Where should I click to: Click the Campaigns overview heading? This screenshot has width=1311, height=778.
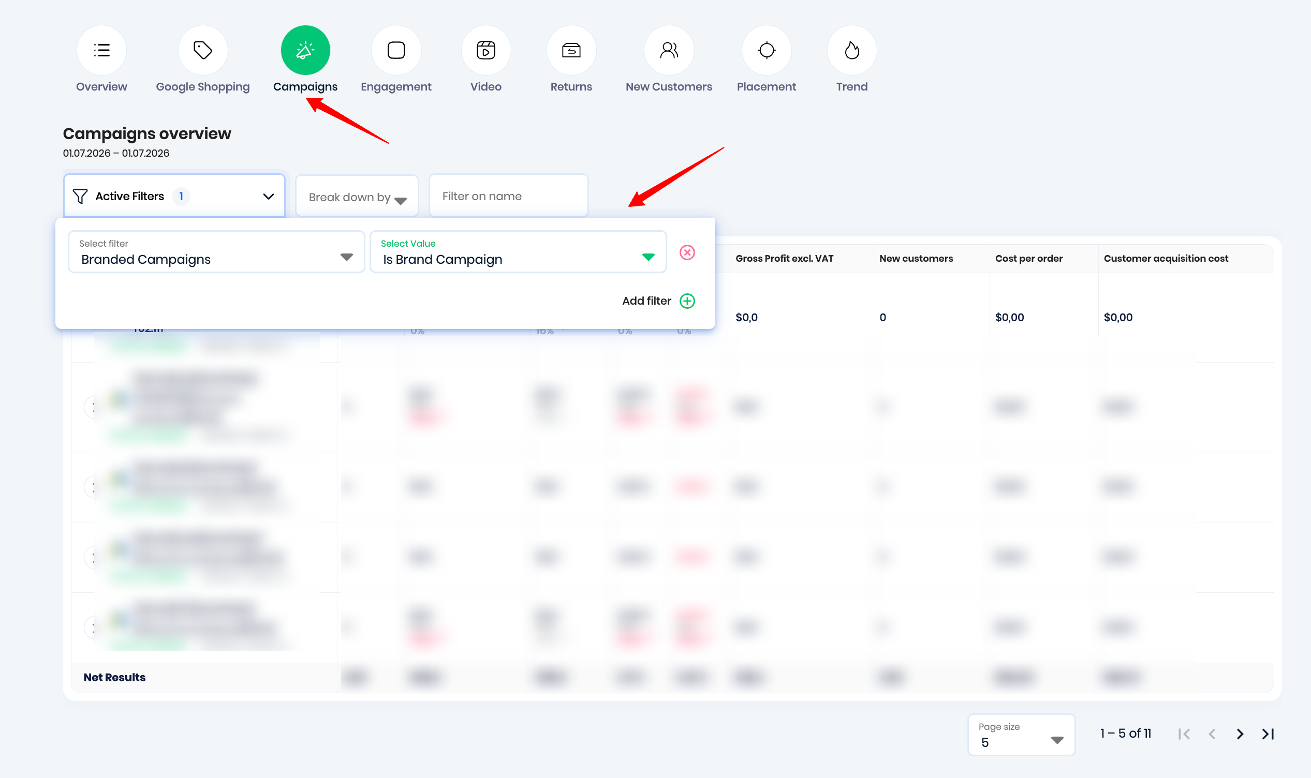coord(147,133)
